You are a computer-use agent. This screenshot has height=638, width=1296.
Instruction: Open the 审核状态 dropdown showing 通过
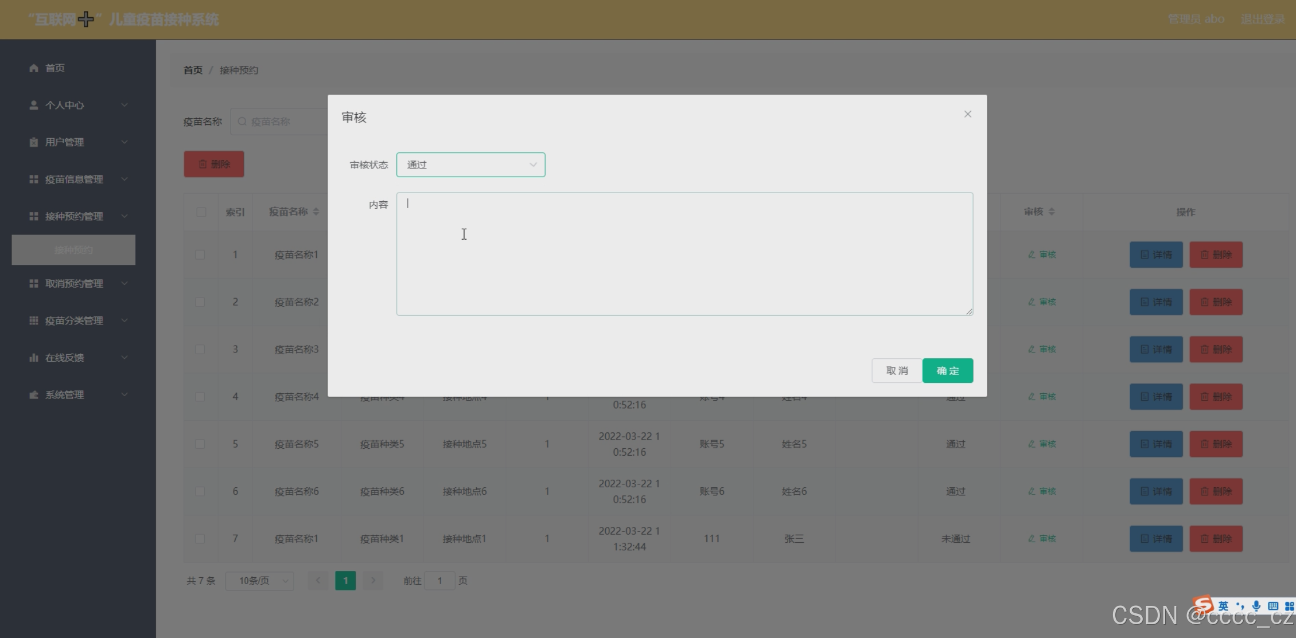[x=470, y=165]
